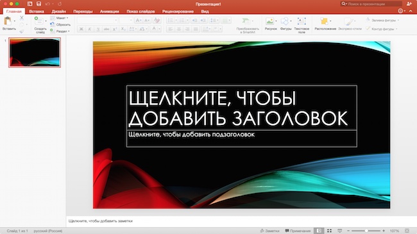This screenshot has height=234, width=417.
Task: Click the zoom slider handle
Action: pos(366,231)
